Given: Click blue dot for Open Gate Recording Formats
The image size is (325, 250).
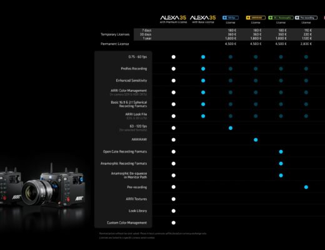Looking at the screenshot, I should (281, 152).
